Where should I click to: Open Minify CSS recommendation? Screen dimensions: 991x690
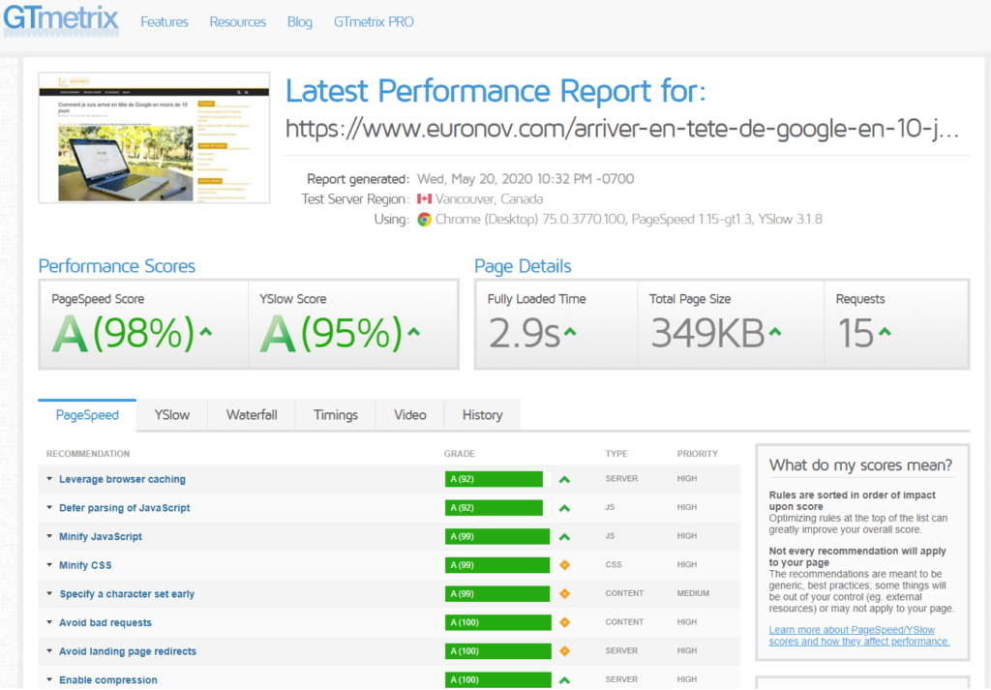pyautogui.click(x=85, y=565)
